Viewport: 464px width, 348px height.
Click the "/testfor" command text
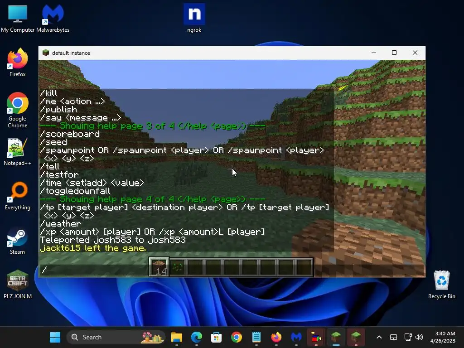(x=59, y=174)
